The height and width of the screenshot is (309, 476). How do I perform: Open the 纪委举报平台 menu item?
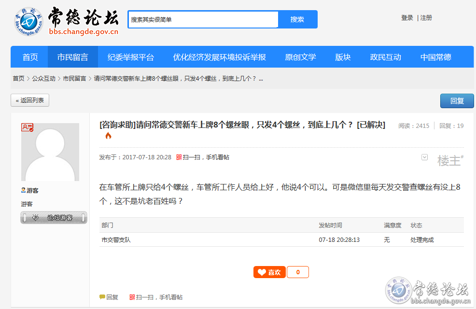[x=130, y=57]
